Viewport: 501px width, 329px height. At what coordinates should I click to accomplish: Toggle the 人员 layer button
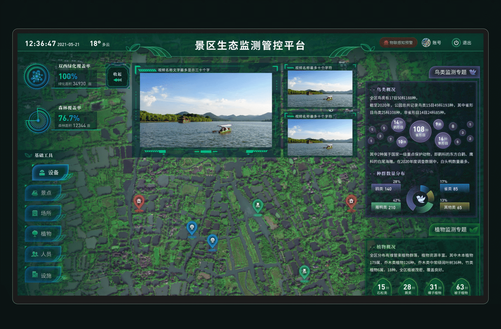click(x=43, y=254)
